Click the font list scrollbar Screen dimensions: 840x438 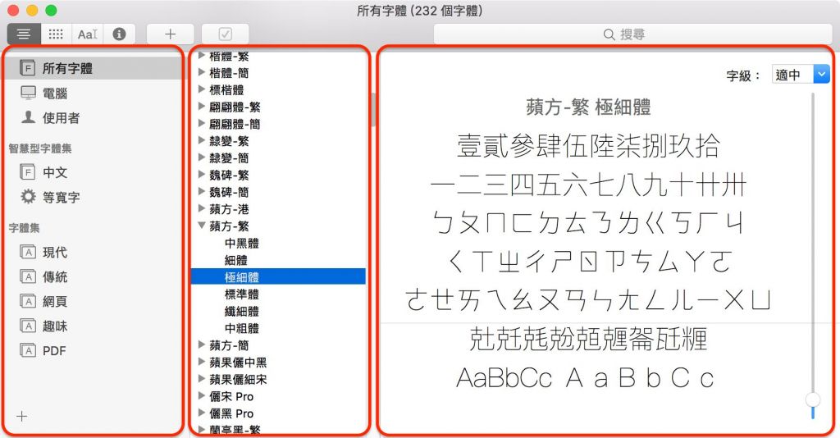click(373, 110)
